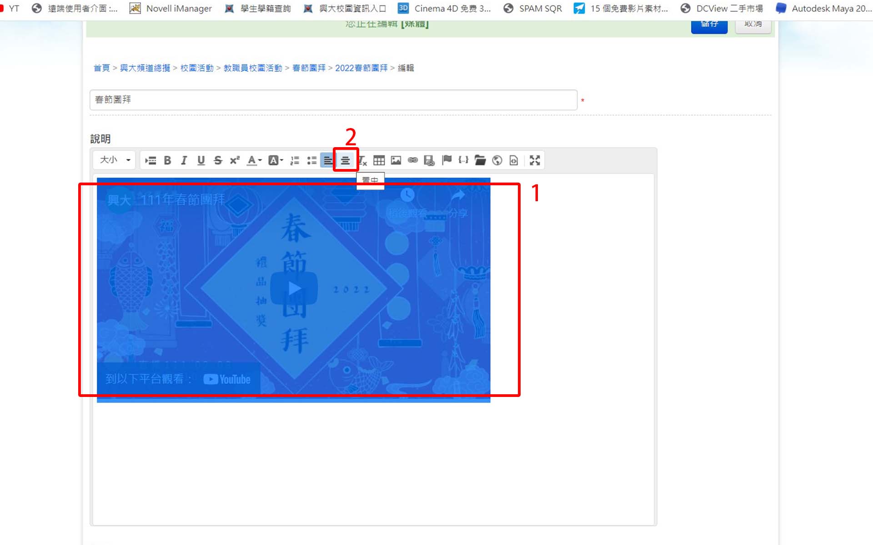The image size is (873, 545).
Task: Toggle italic formatting
Action: 184,160
